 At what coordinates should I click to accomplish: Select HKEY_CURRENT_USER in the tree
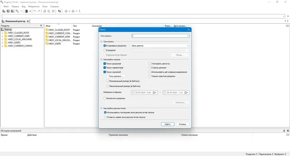pos(19,36)
